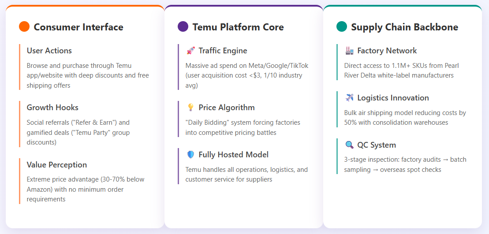Click the Daily Bidding description text
The width and height of the screenshot is (489, 234).
[x=243, y=127]
